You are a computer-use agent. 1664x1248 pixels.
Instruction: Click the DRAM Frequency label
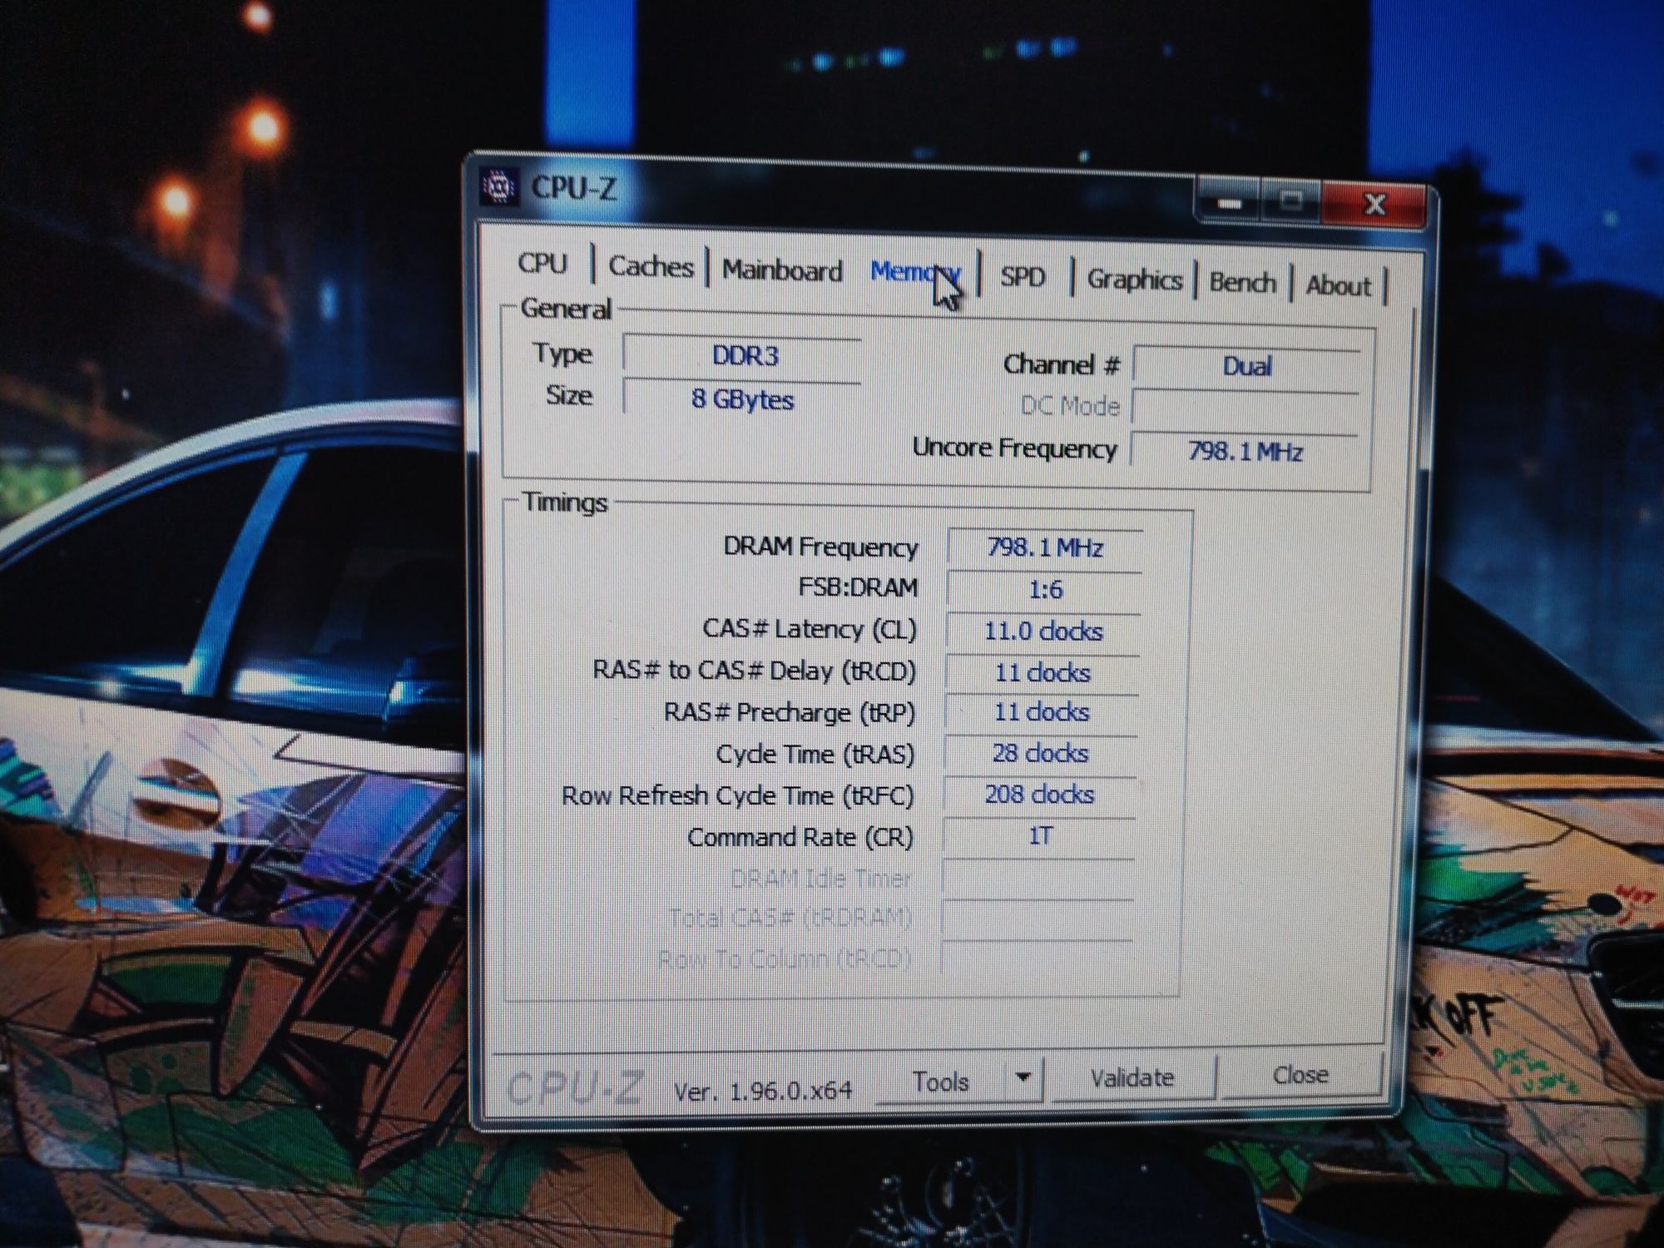click(820, 547)
